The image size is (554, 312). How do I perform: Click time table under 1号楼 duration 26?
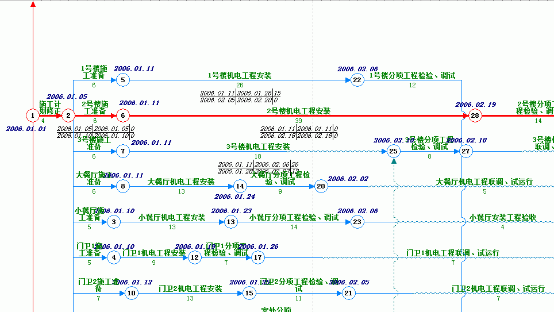click(x=240, y=97)
